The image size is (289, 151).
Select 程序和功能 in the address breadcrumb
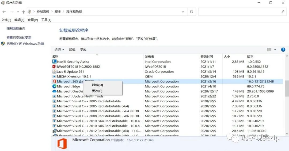74,11
